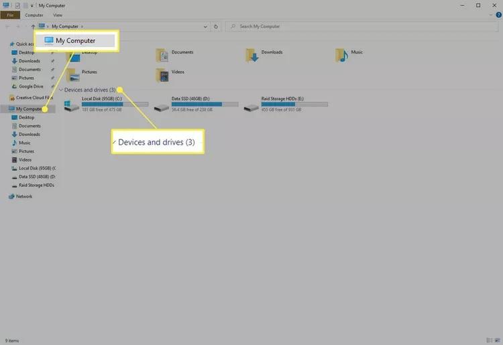This screenshot has height=345, width=503.
Task: Switch to the Computer ribbon tab
Action: (x=34, y=14)
